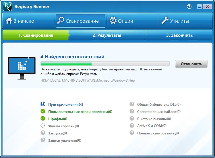
Task: Click the Загрузка(0) label
Action: 57,133
